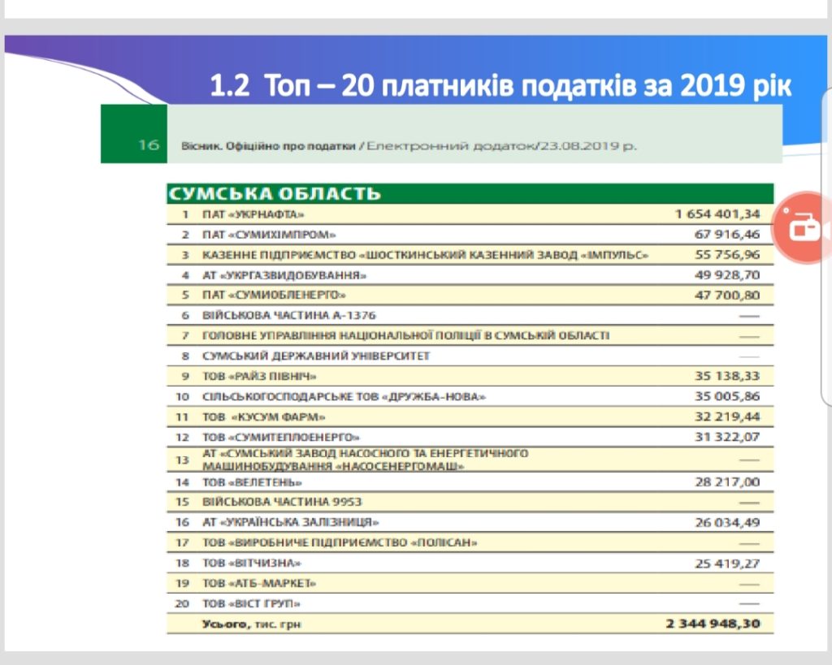Image resolution: width=832 pixels, height=665 pixels.
Task: Select the СУМСЬКИЙ ДЕРЖАВНИЙ УНІВЕРСИТЕТ row
Action: tap(316, 356)
